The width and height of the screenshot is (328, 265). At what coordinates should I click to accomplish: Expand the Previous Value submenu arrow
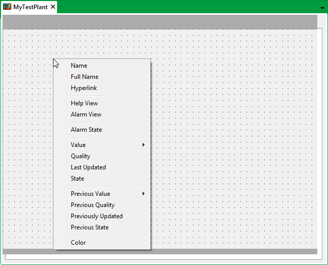coord(144,194)
